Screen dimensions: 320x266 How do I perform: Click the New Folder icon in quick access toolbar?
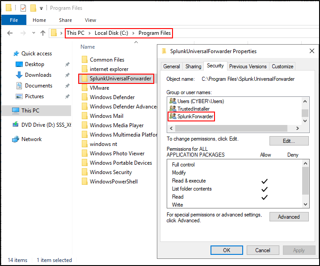(33, 8)
